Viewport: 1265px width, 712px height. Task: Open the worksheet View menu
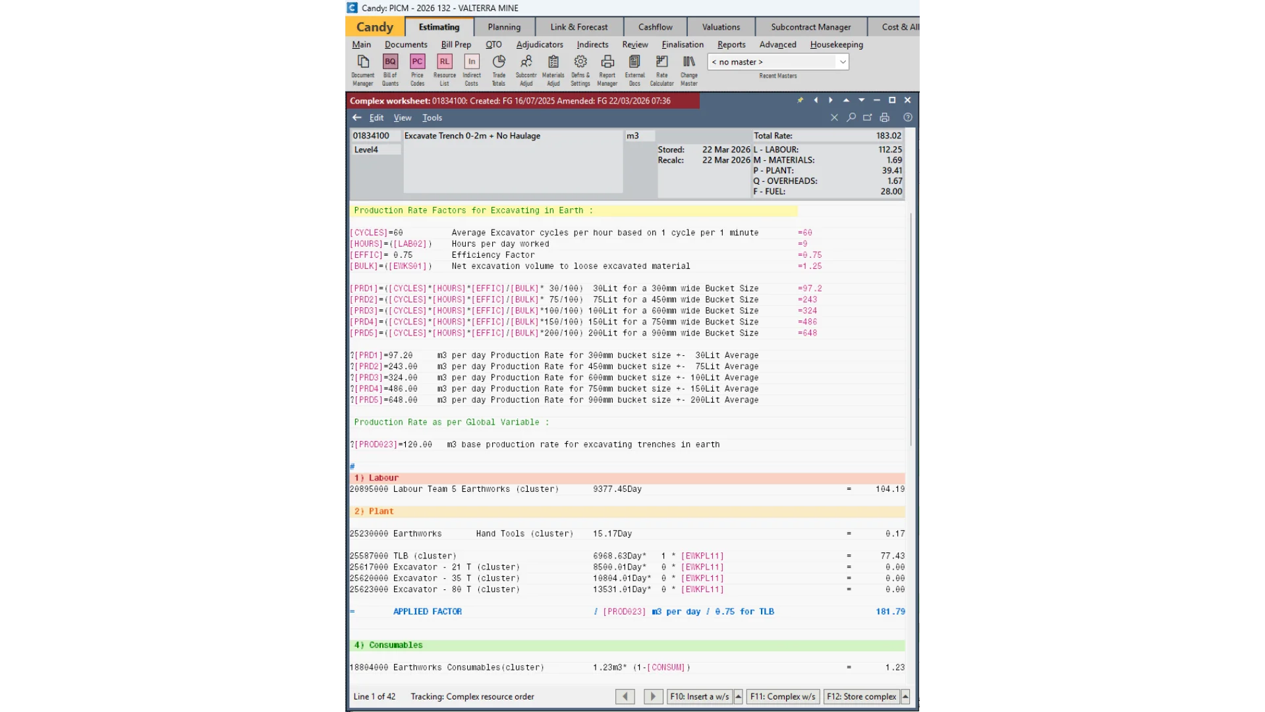(403, 117)
